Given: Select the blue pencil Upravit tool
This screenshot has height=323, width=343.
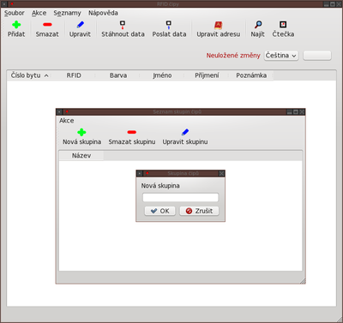Looking at the screenshot, I should coord(81,25).
